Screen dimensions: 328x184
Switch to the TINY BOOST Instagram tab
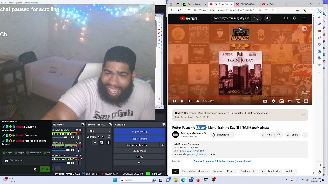point(247,4)
